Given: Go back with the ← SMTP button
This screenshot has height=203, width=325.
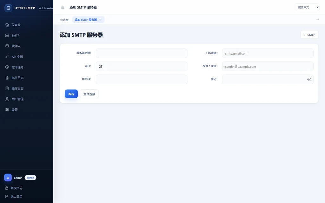Looking at the screenshot, I should 309,35.
